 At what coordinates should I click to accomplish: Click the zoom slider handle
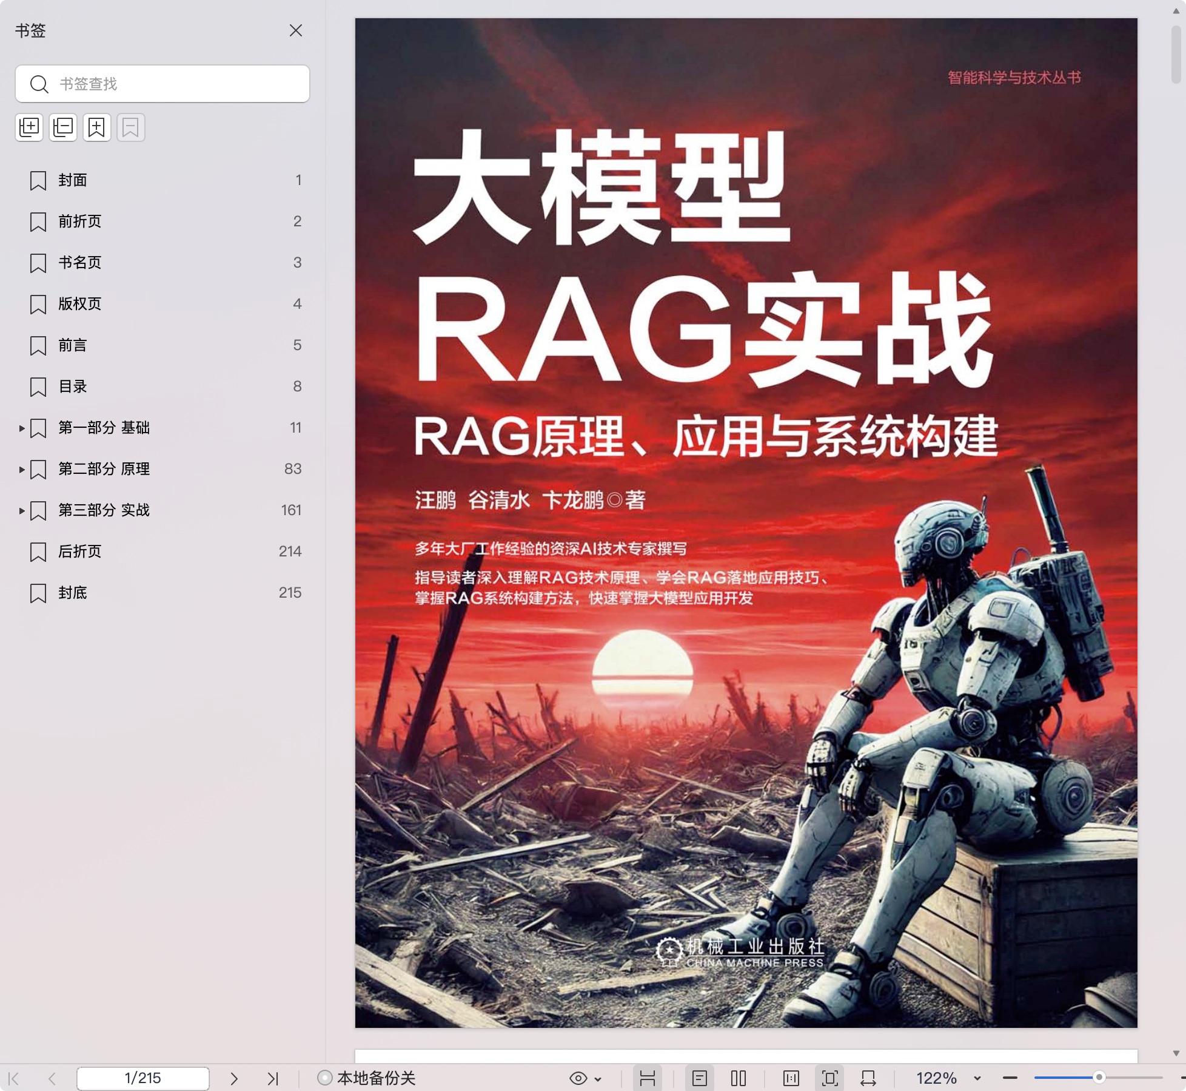(x=1099, y=1078)
